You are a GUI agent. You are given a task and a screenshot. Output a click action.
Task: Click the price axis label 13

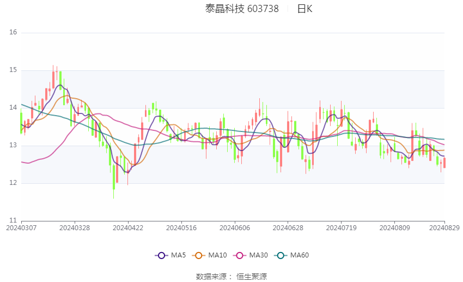[13, 145]
